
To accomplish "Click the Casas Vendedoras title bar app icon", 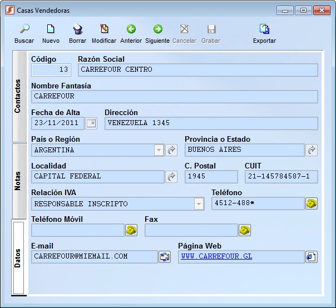I will [10, 10].
